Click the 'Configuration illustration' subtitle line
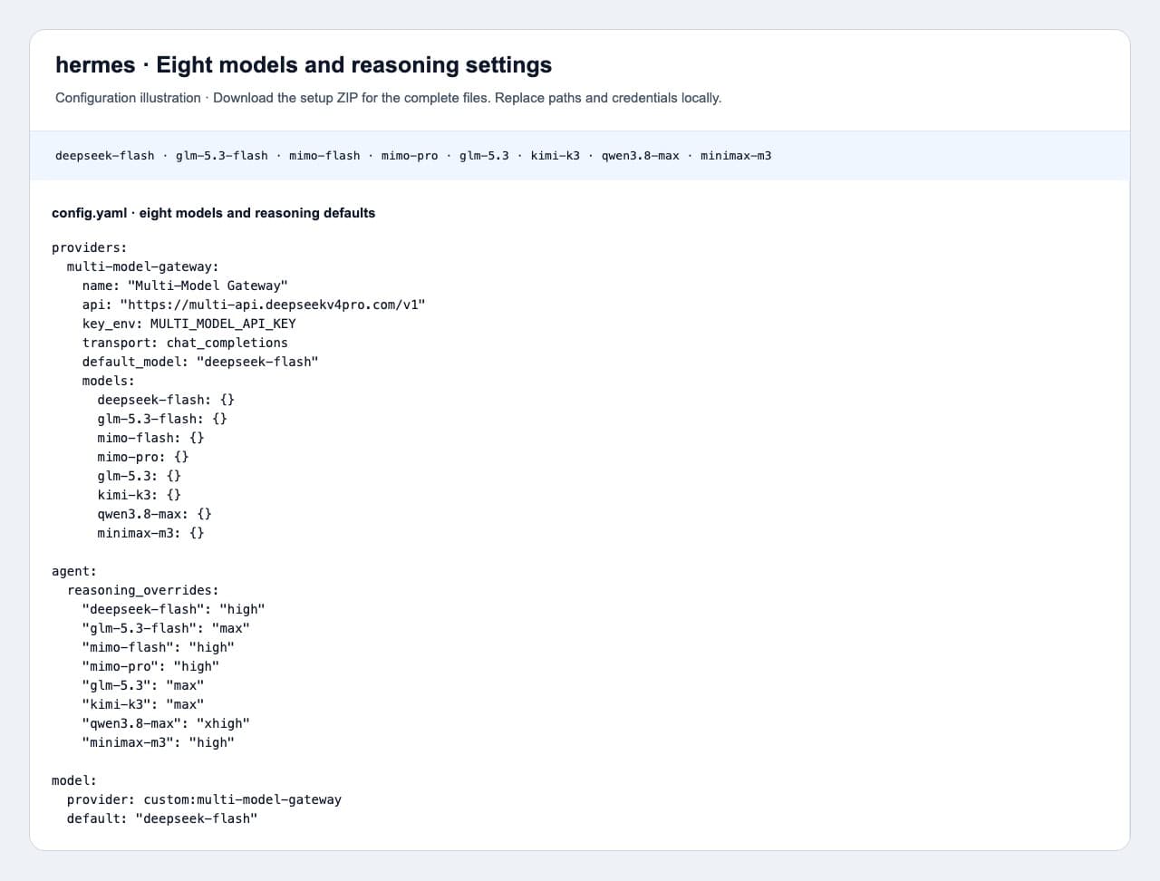The image size is (1160, 881). 389,98
